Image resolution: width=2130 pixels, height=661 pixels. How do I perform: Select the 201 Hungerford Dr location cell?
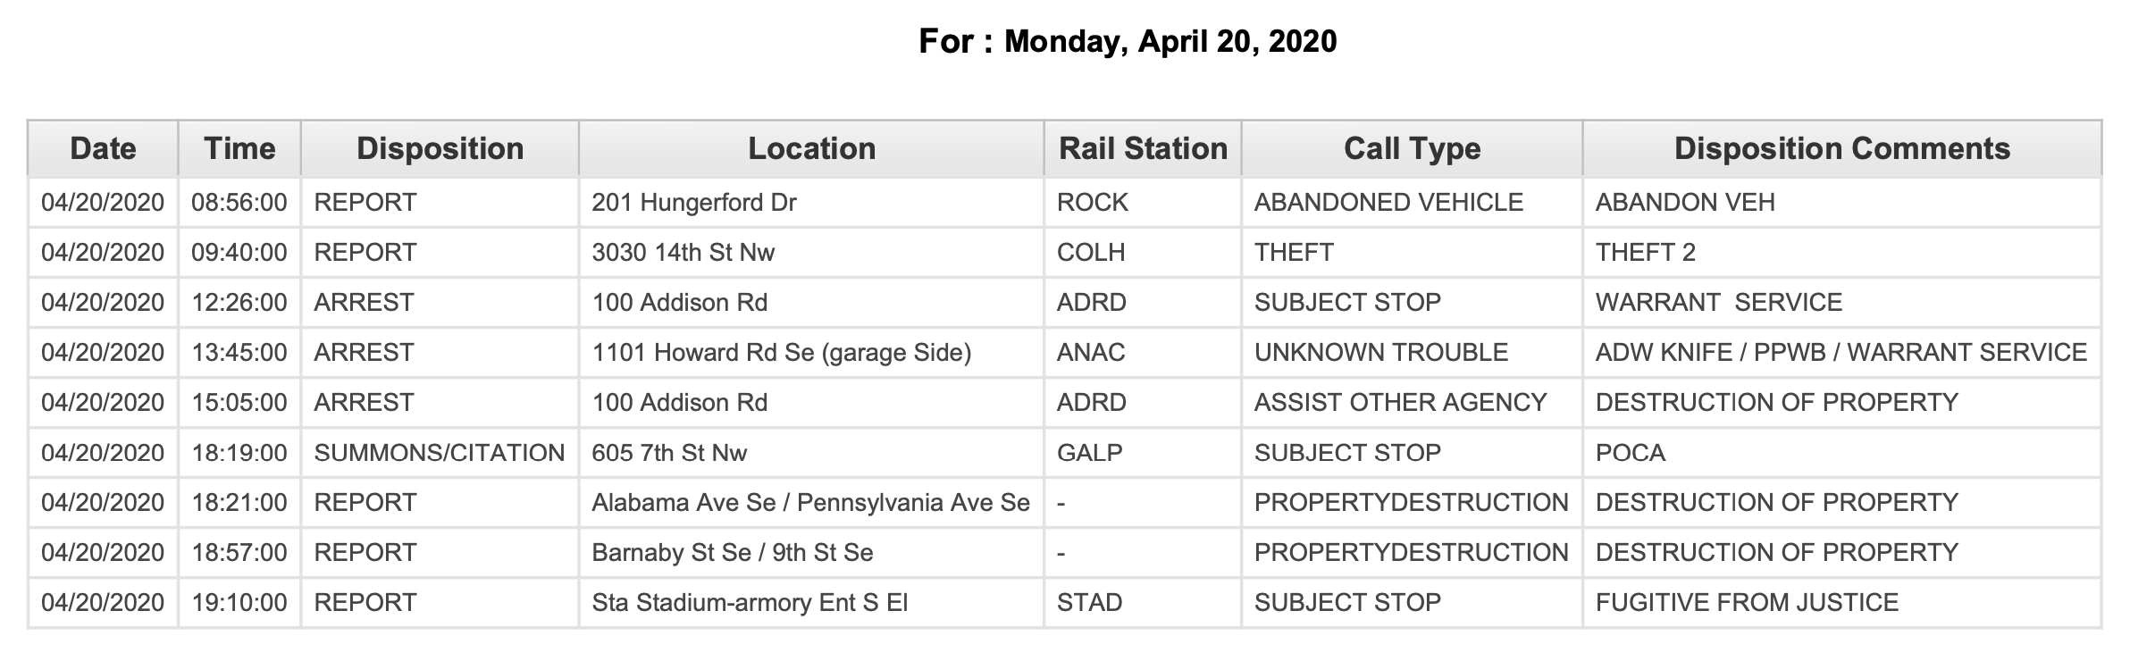(811, 202)
